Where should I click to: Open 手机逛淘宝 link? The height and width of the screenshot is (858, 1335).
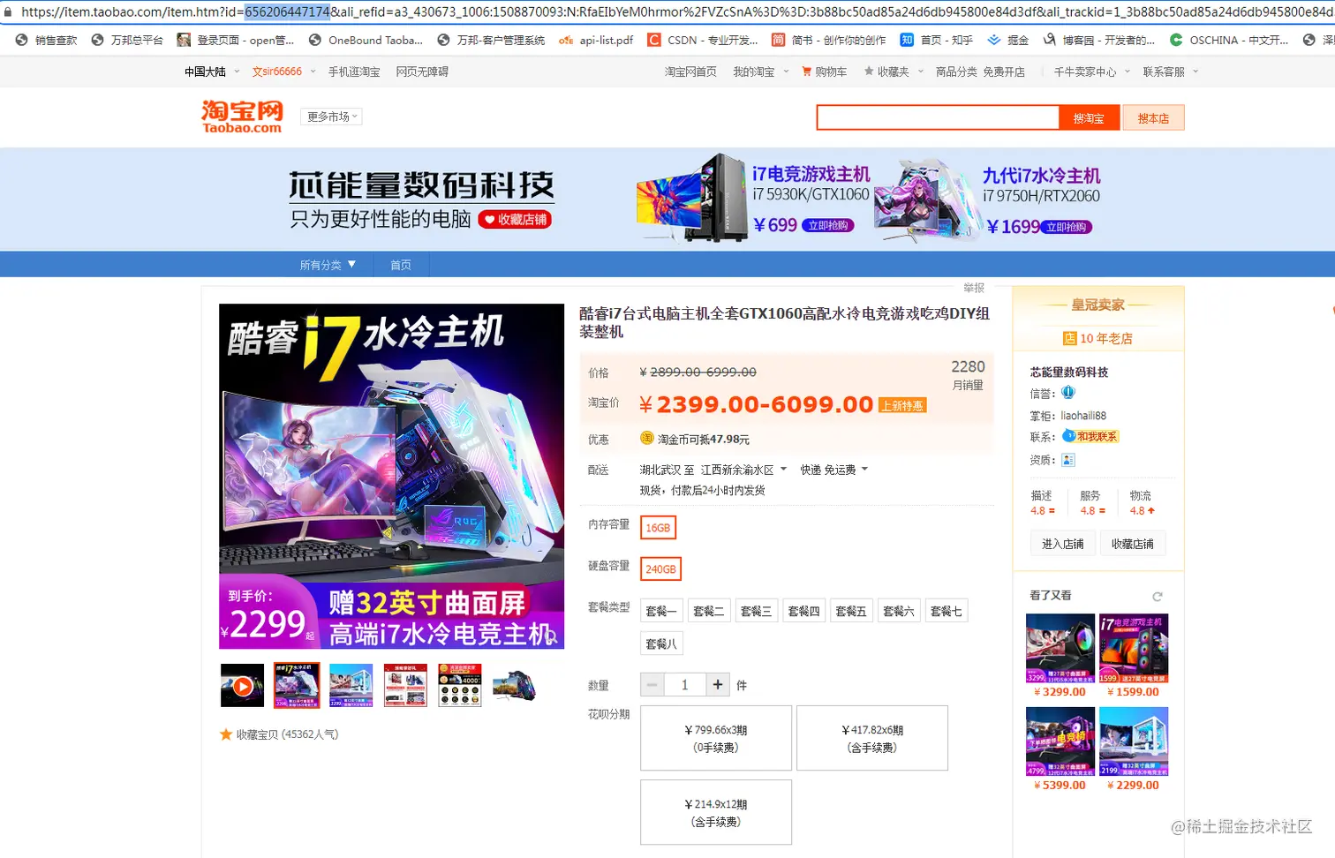point(354,71)
